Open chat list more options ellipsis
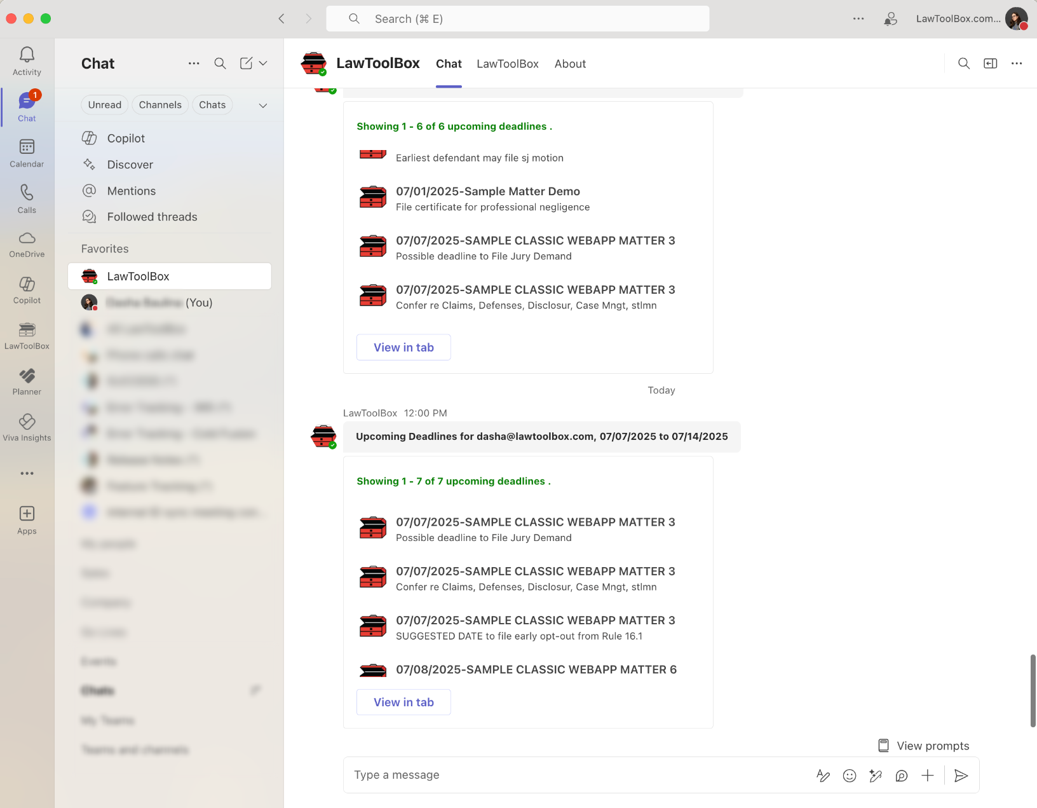 [194, 64]
